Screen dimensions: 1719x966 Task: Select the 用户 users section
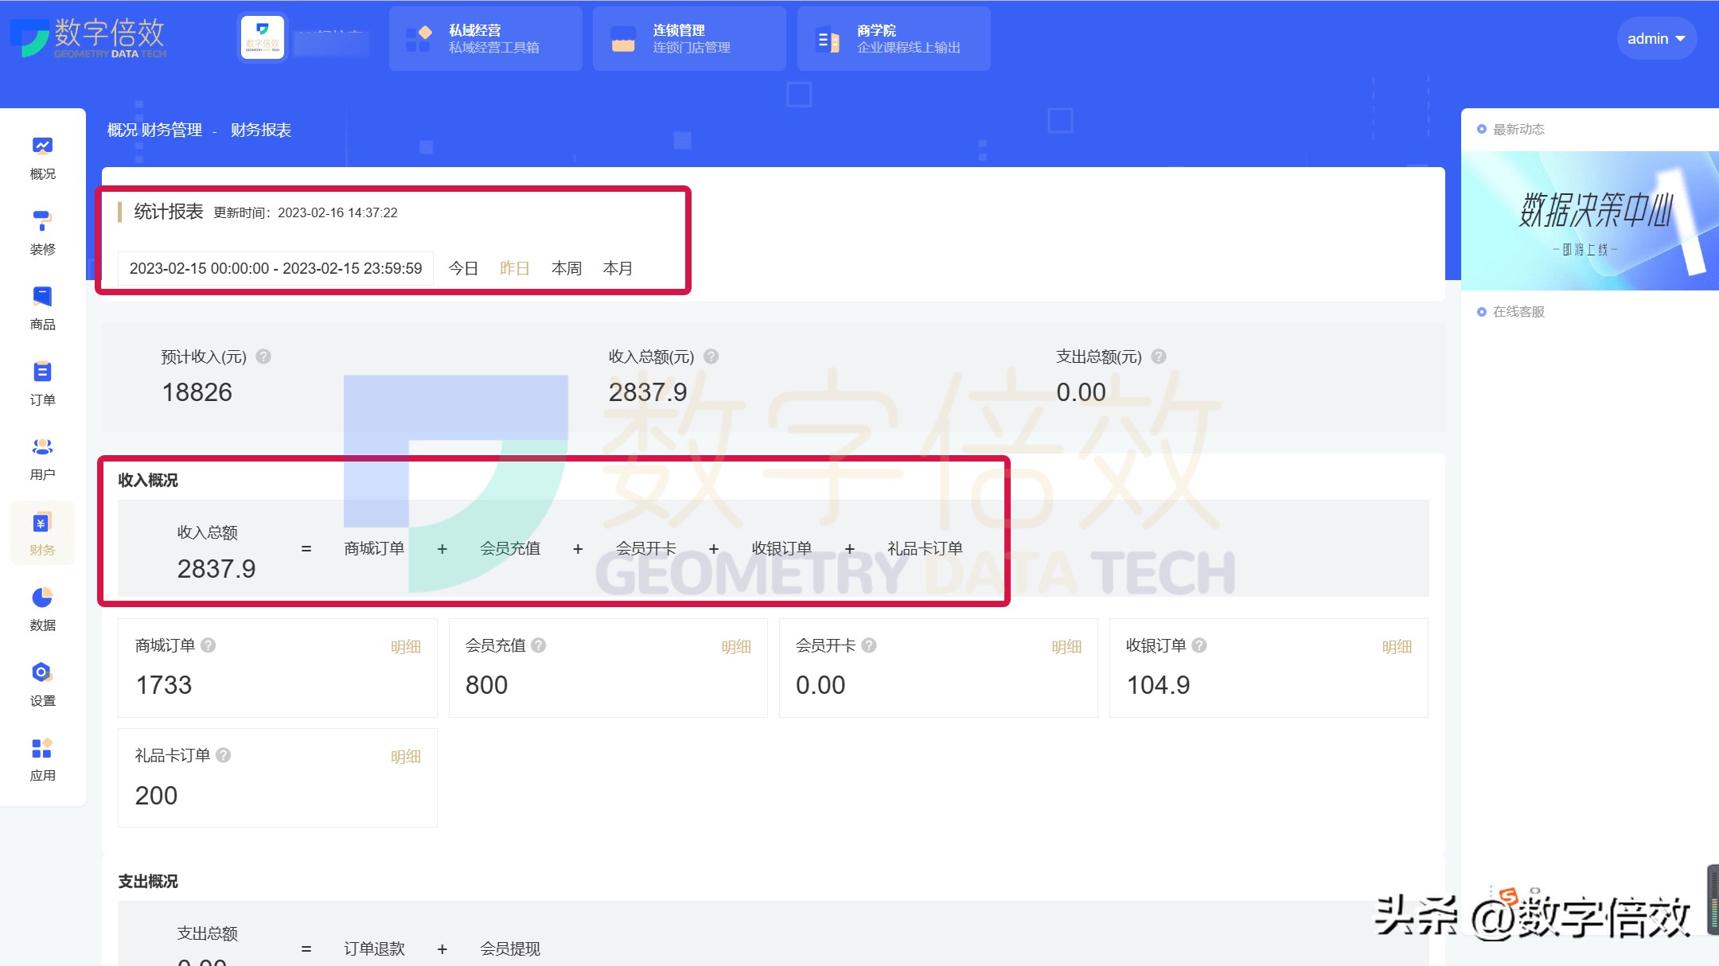coord(42,458)
